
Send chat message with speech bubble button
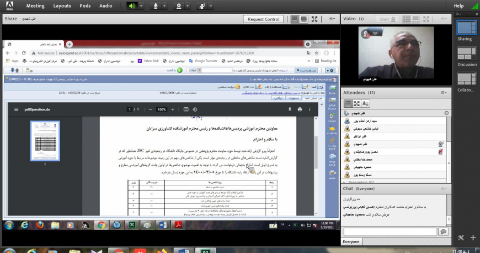(x=443, y=232)
